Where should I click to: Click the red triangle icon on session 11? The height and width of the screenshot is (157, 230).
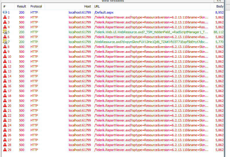point(5,61)
